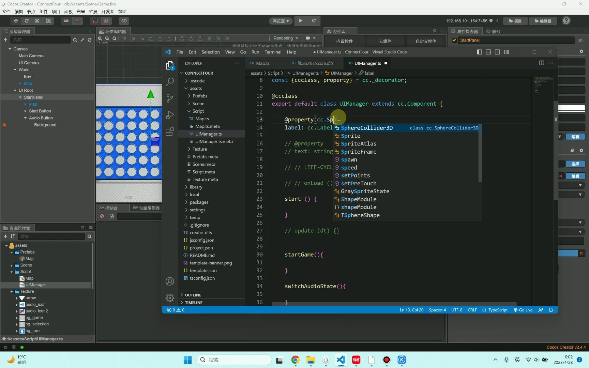Image resolution: width=589 pixels, height=368 pixels.
Task: Open Cocos help question mark icon
Action: click(566, 21)
